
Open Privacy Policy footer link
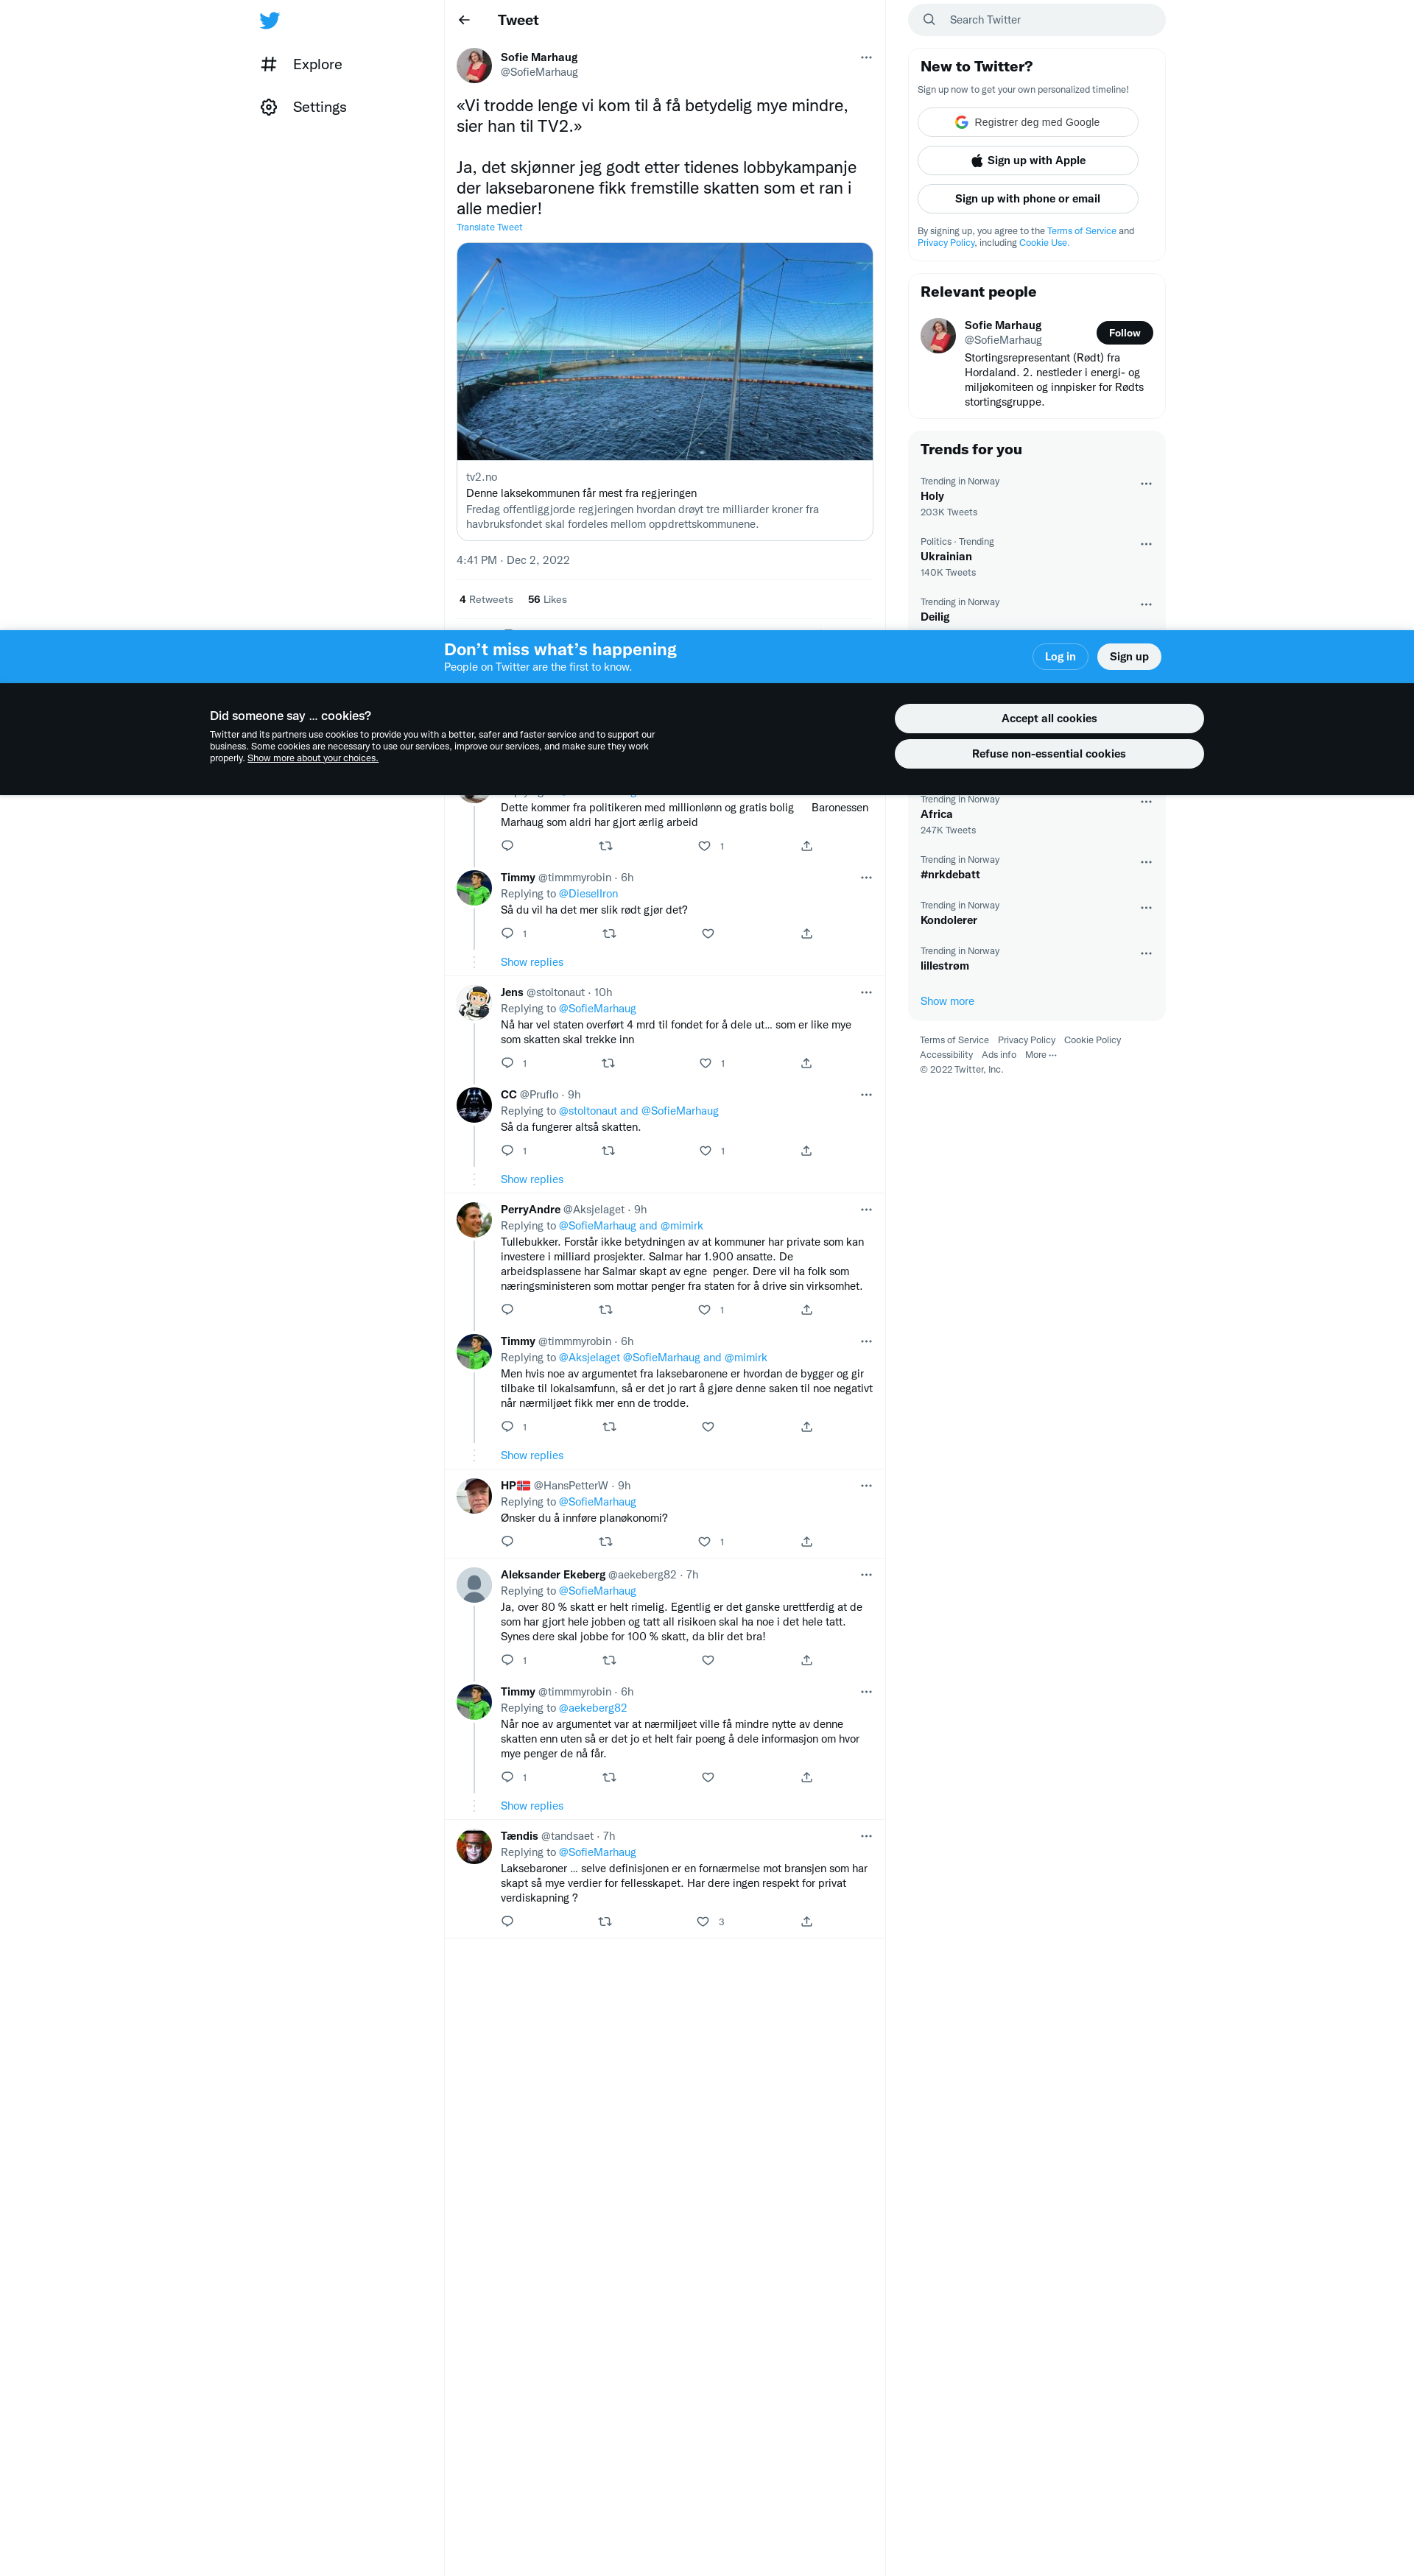1026,1040
